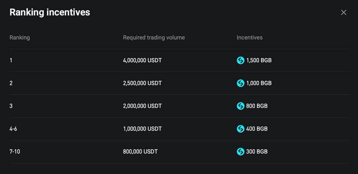358x174 pixels.
Task: Click the BGB coin icon beside 800 BGB
Action: coord(240,106)
